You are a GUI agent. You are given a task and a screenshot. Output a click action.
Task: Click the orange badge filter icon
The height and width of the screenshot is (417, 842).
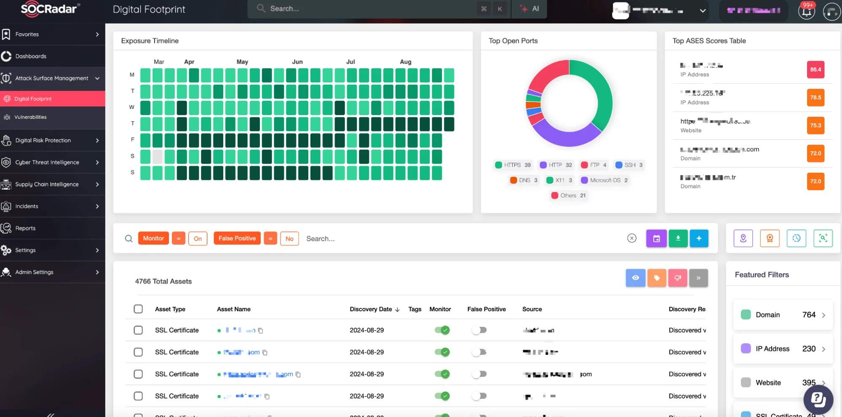click(770, 238)
